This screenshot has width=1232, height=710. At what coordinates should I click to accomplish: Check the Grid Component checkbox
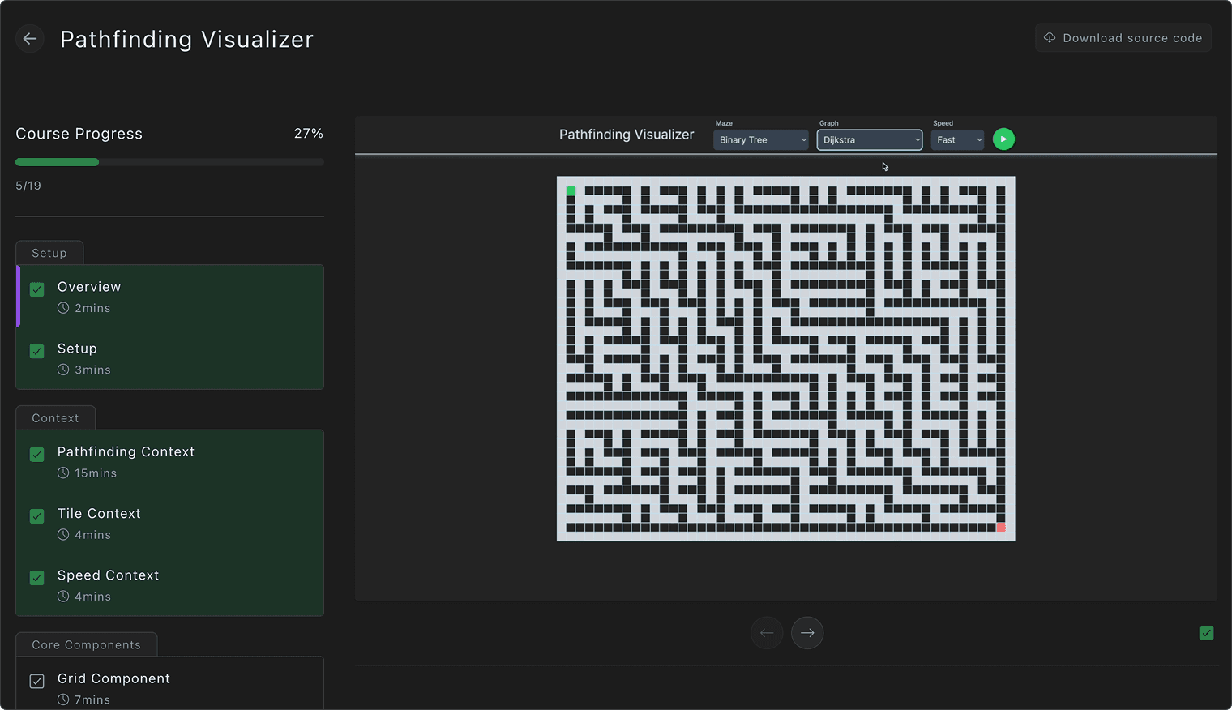[x=37, y=681]
